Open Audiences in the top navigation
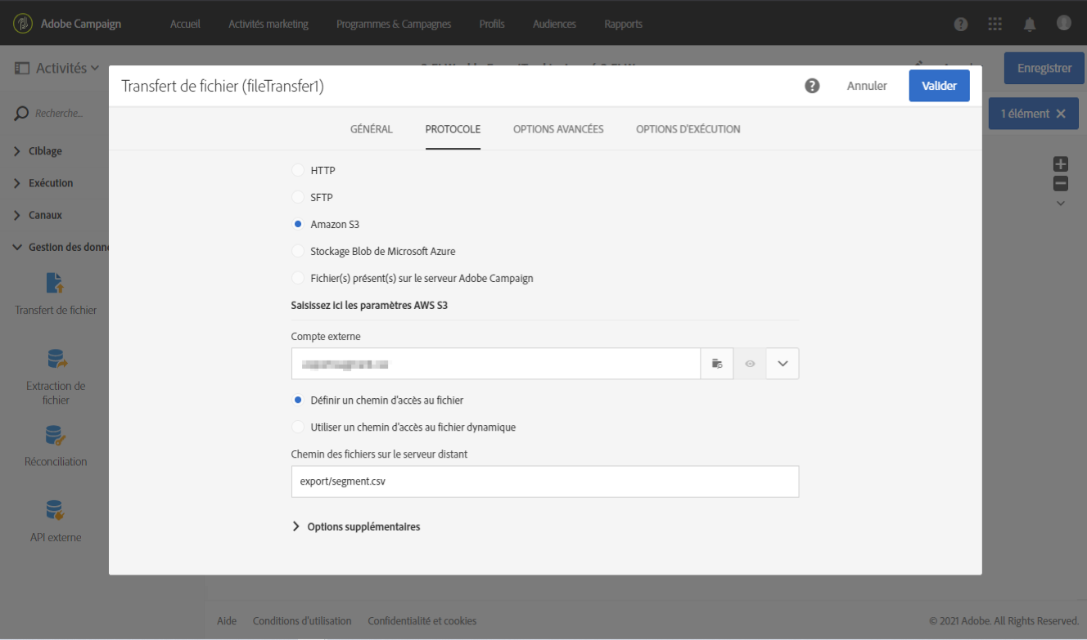The height and width of the screenshot is (640, 1087). (554, 25)
